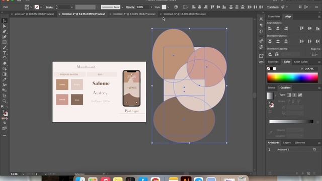This screenshot has width=322, height=181.
Task: Click Vertical Align Bottom in Align panel
Action: [317, 28]
